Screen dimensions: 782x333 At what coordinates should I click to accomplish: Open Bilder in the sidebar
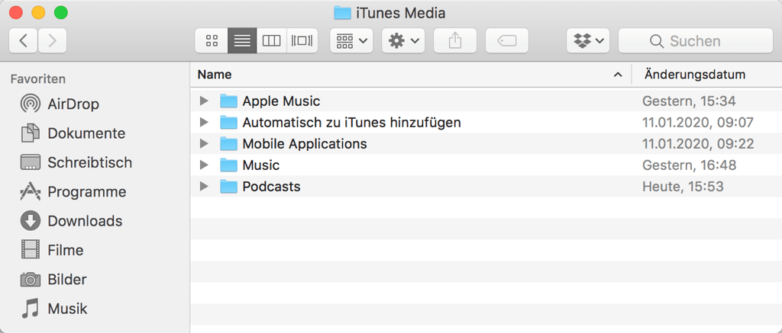pyautogui.click(x=53, y=279)
